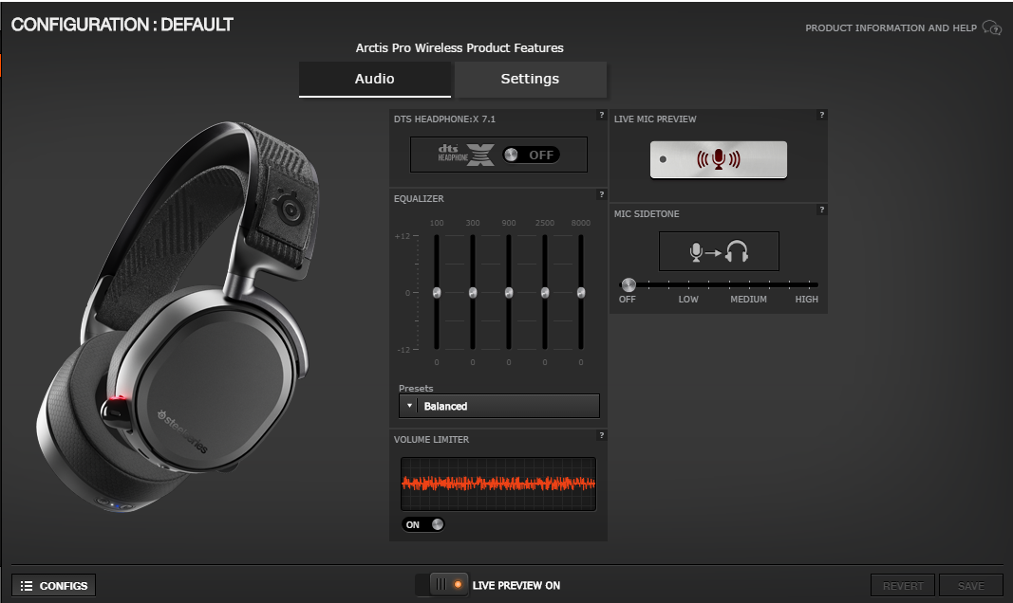Open help for Equalizer panel
The width and height of the screenshot is (1013, 603).
coord(602,194)
